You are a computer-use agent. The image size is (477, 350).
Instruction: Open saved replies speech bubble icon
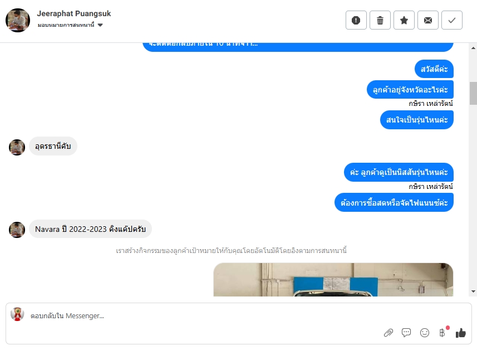click(x=406, y=332)
